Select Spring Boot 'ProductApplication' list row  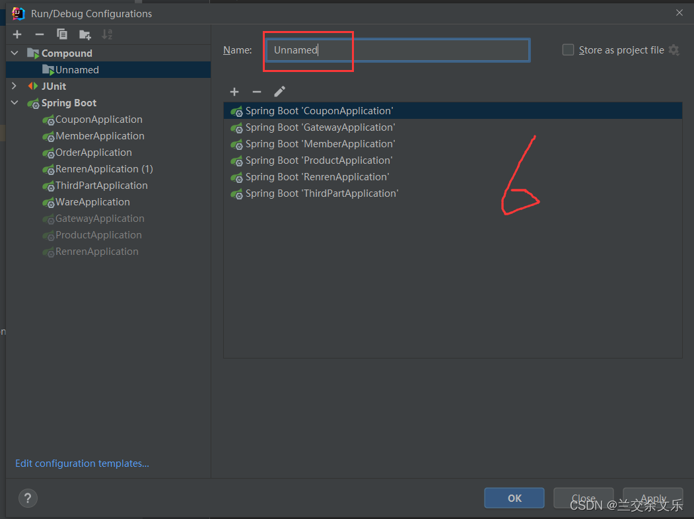coord(453,160)
